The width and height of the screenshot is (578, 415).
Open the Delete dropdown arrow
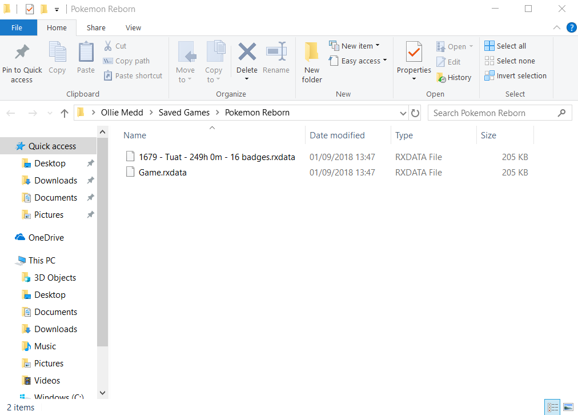247,78
